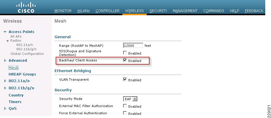271x118 pixels.
Task: Click the Range RootAP to MeshAP field
Action: 133,46
